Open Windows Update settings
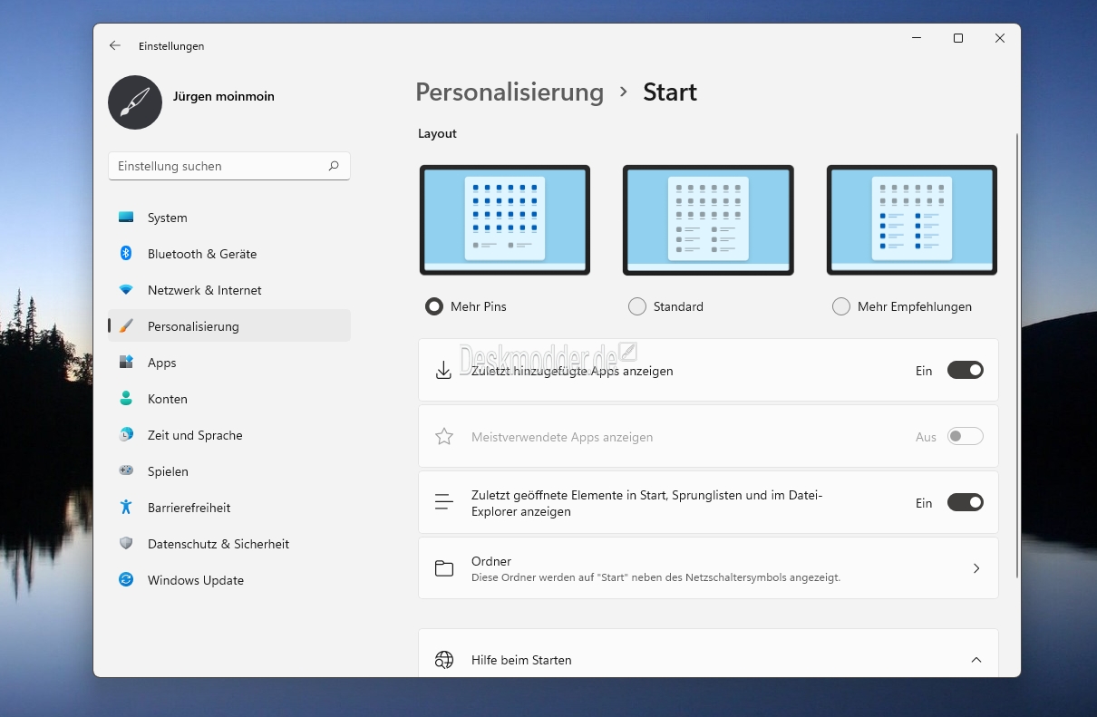This screenshot has width=1097, height=717. click(x=229, y=580)
